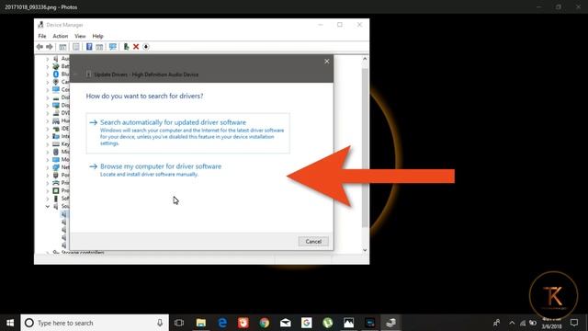The image size is (588, 331).
Task: Click the green Update driver toolbar icon
Action: [126, 47]
